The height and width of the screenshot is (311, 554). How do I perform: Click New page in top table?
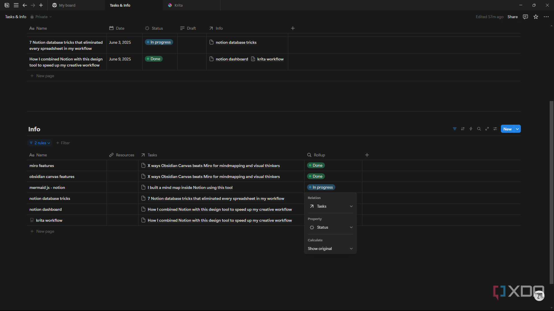(42, 76)
